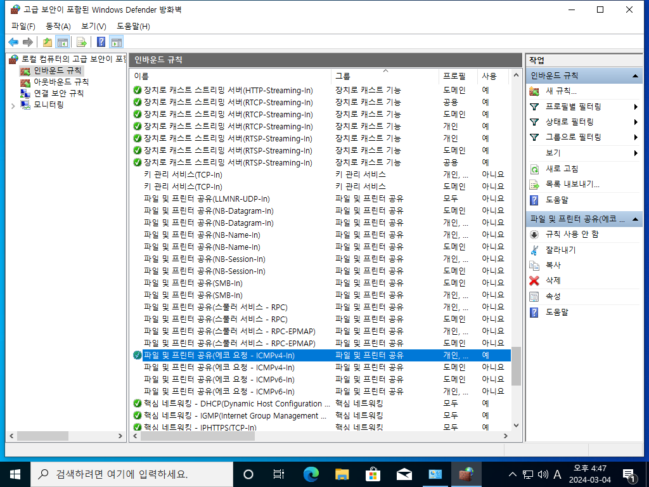Show hidden system tray icons chevron
649x487 pixels.
512,474
